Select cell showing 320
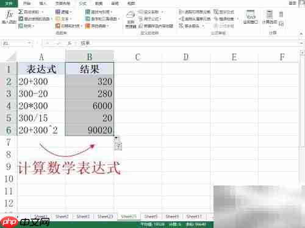This screenshot has width=305, height=228. [90, 81]
